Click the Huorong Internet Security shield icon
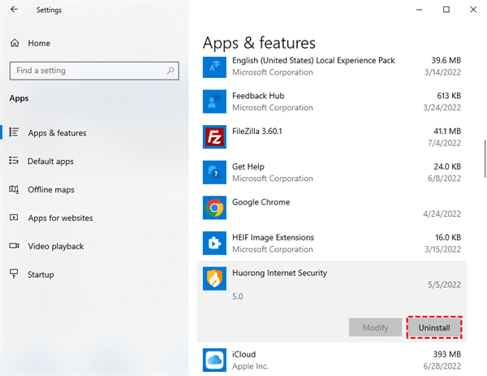 (214, 279)
